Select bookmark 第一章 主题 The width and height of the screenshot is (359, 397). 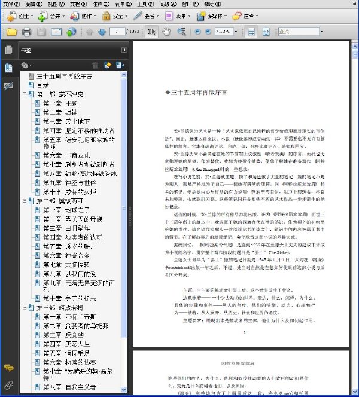pos(60,103)
